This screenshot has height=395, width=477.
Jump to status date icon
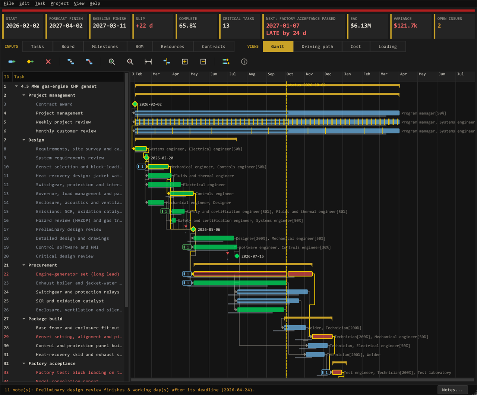point(167,61)
